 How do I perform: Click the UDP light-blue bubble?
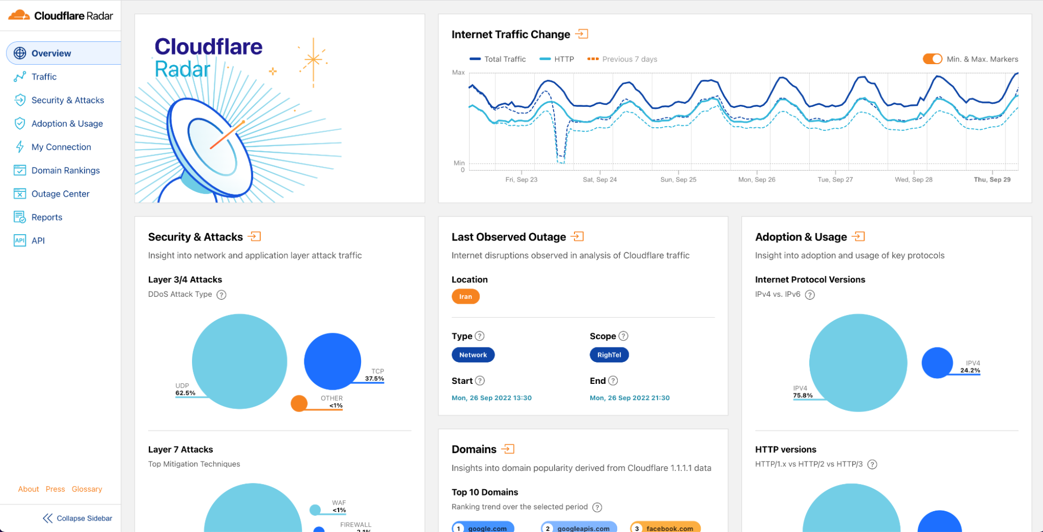tap(239, 361)
